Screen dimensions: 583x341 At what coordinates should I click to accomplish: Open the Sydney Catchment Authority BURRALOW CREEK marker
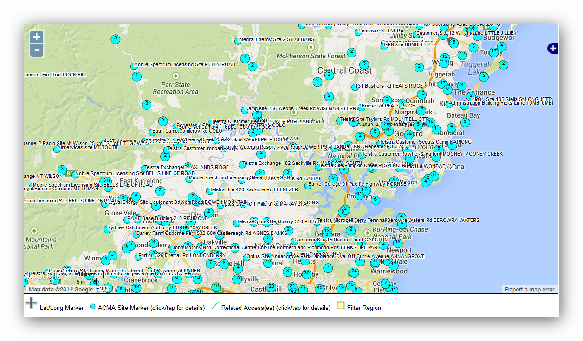pyautogui.click(x=106, y=229)
